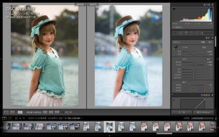Collapse the Basic panel triangle
219x137 pixels.
(x=212, y=38)
